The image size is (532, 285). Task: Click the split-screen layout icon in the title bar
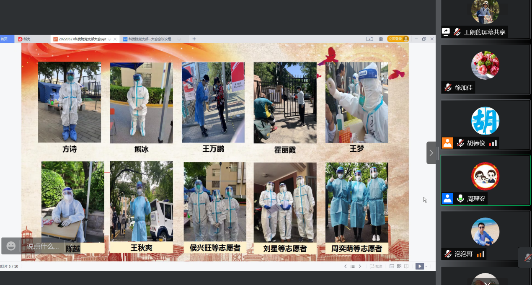[370, 39]
